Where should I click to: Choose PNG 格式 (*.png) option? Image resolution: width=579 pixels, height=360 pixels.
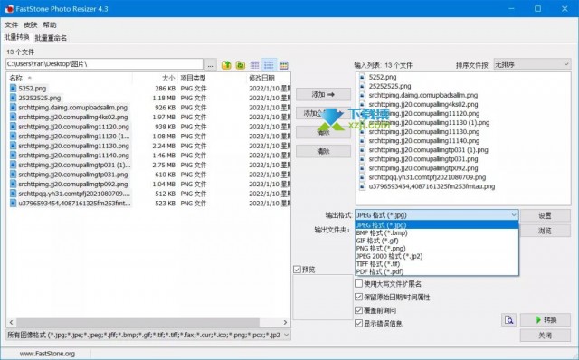[436, 248]
